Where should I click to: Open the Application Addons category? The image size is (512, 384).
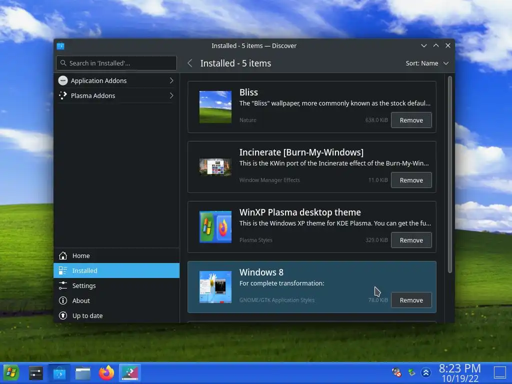tap(116, 80)
